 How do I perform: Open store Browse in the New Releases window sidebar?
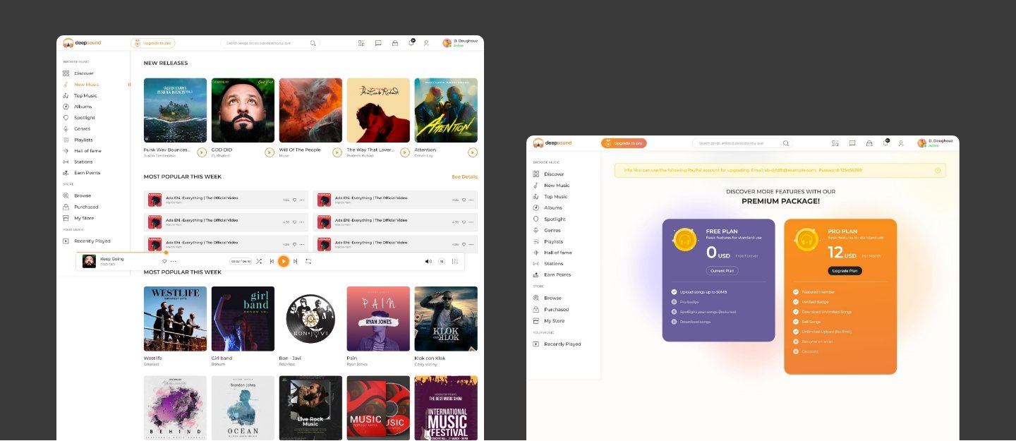pyautogui.click(x=77, y=195)
